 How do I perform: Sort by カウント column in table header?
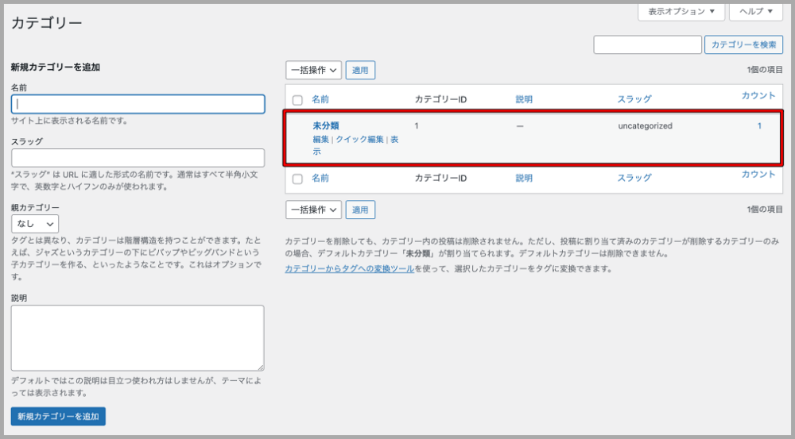tap(758, 95)
